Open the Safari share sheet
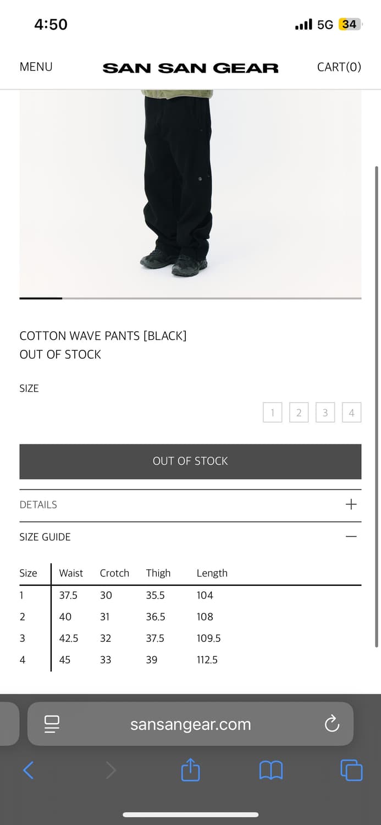The image size is (381, 825). point(190,771)
